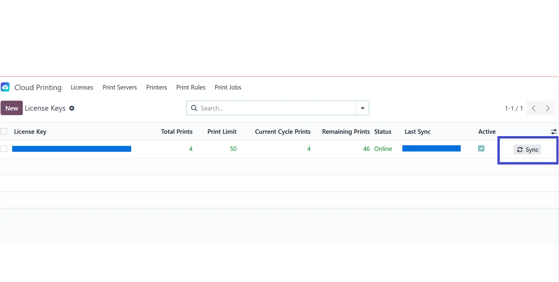Screen dimensions: 559x282
Task: Open optional columns adjust icon
Action: [x=553, y=132]
